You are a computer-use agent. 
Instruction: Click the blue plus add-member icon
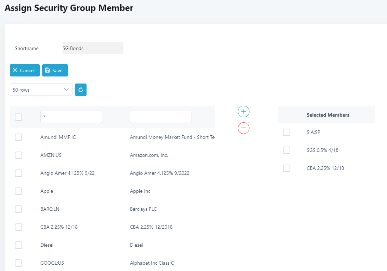click(x=243, y=112)
